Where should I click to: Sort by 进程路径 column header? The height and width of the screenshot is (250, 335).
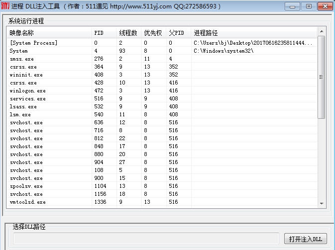254,33
